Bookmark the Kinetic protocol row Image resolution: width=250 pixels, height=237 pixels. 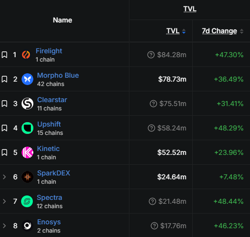point(4,152)
